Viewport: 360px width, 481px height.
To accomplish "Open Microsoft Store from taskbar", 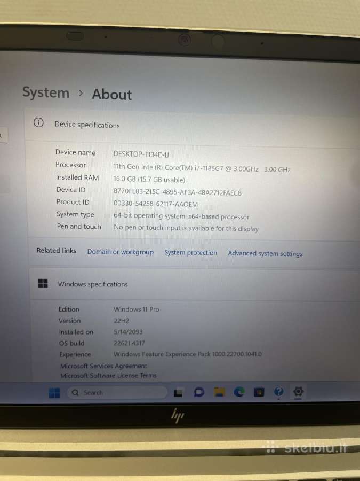I will 259,392.
